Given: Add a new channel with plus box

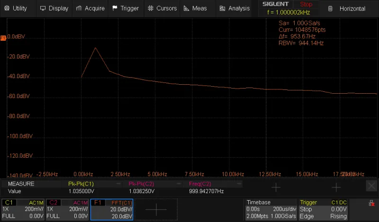Looking at the screenshot, I should [156, 209].
